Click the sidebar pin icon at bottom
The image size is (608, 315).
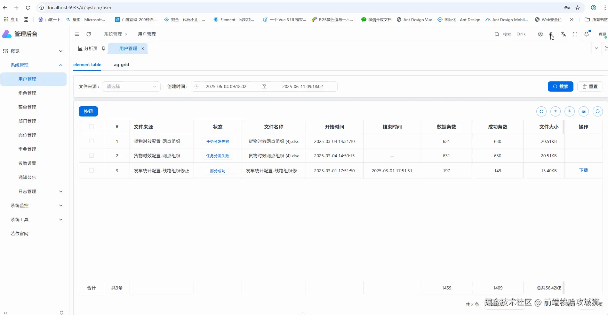point(61,313)
